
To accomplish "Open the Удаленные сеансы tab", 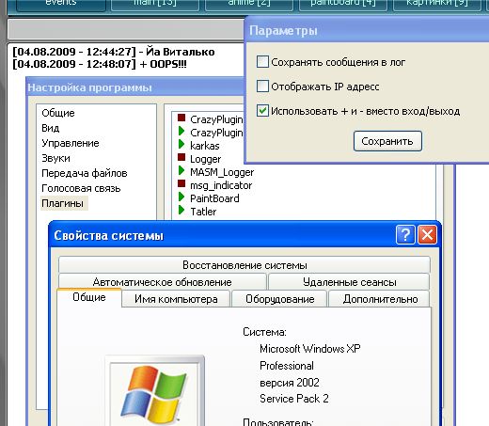I will (x=349, y=282).
